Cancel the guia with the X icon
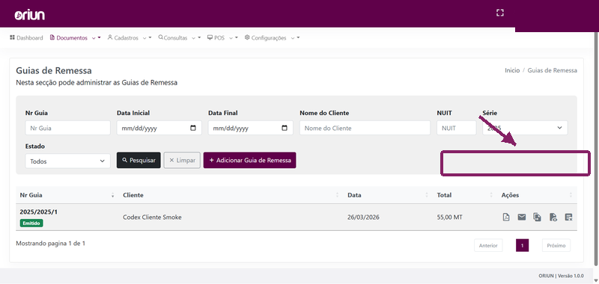The width and height of the screenshot is (599, 284). tap(568, 217)
